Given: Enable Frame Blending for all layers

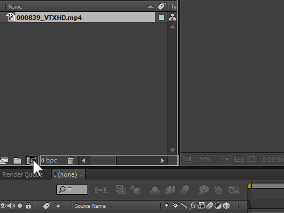Looking at the screenshot, I should [170, 190].
